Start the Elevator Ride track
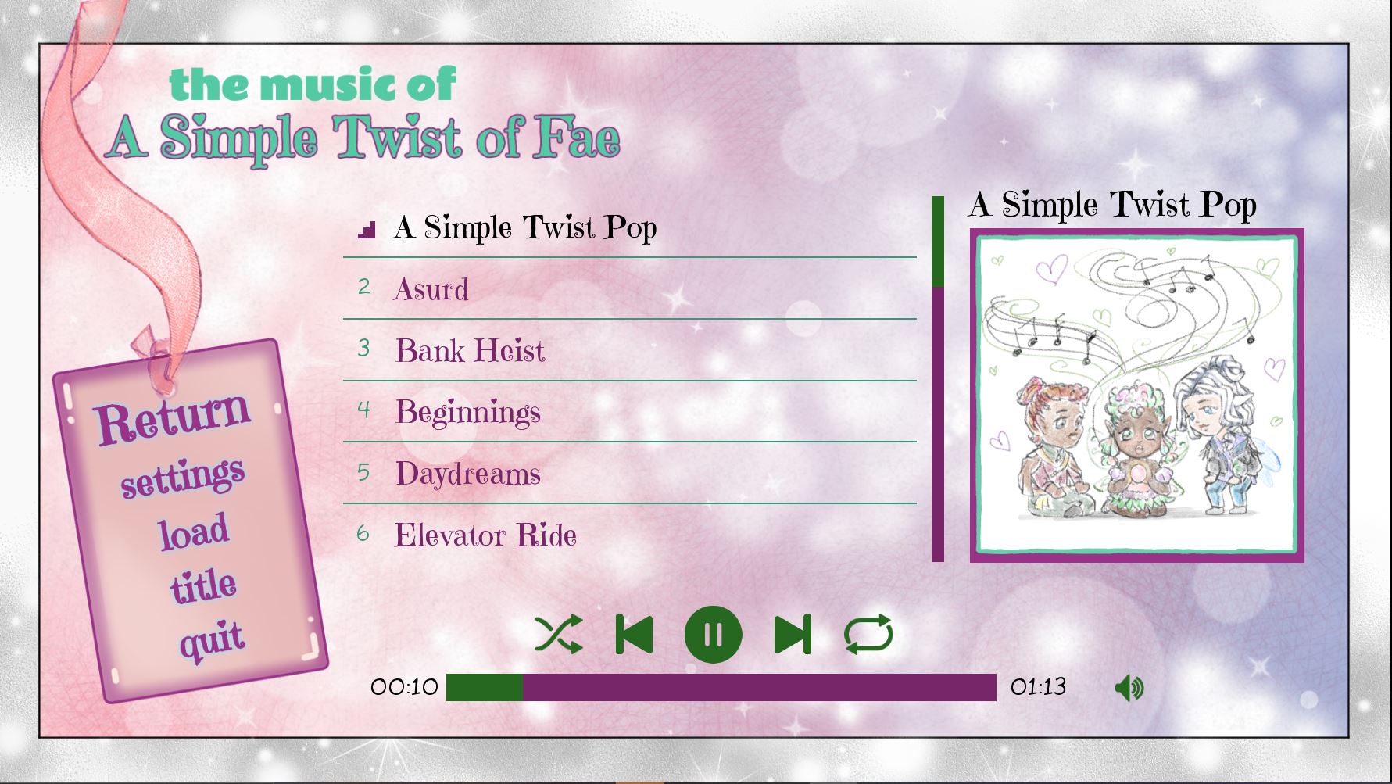This screenshot has width=1392, height=784. 629,535
